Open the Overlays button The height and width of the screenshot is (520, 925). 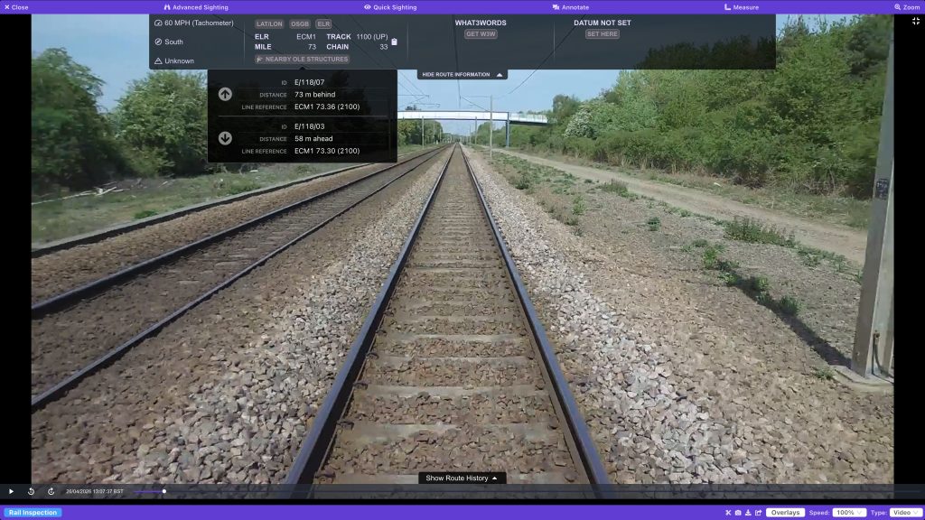tap(785, 513)
